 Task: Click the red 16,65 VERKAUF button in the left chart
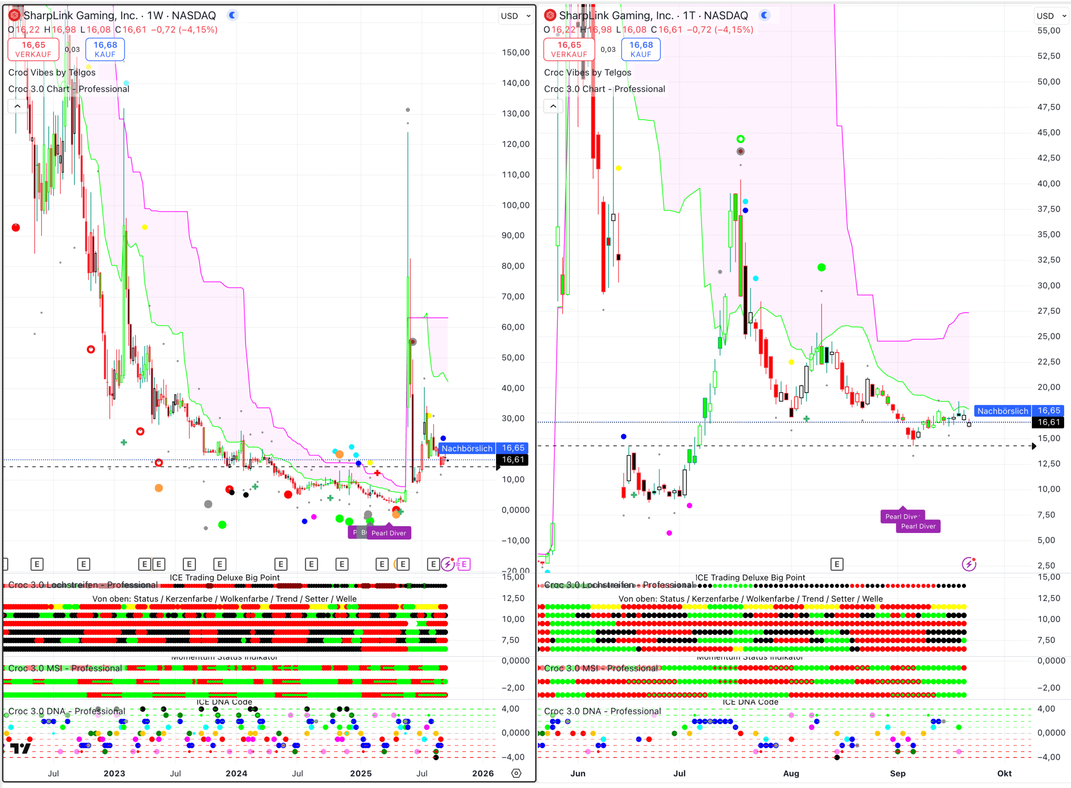[33, 49]
